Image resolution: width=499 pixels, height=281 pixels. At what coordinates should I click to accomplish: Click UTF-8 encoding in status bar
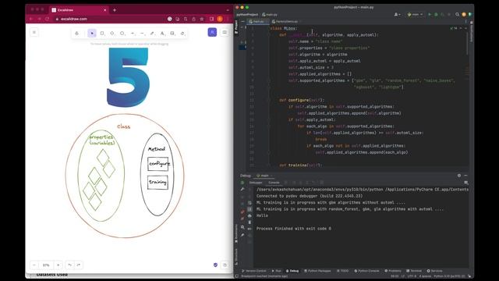412,276
